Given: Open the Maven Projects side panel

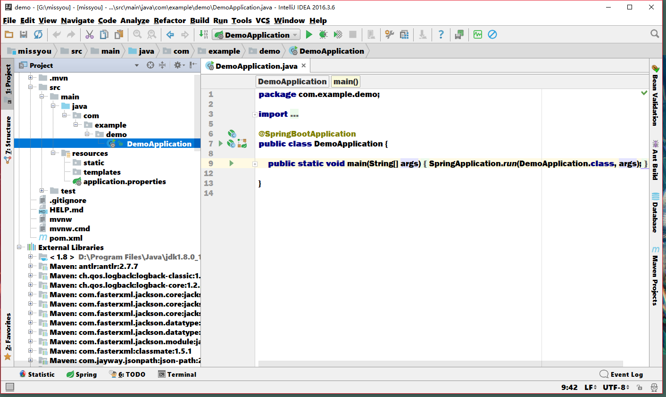Looking at the screenshot, I should tap(655, 276).
